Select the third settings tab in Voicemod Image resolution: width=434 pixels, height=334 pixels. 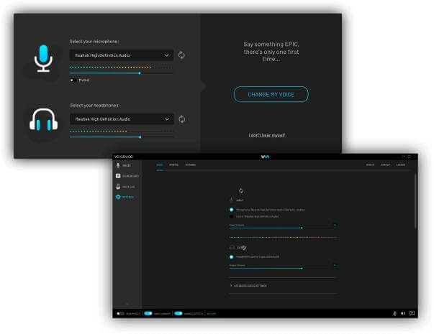click(x=191, y=165)
